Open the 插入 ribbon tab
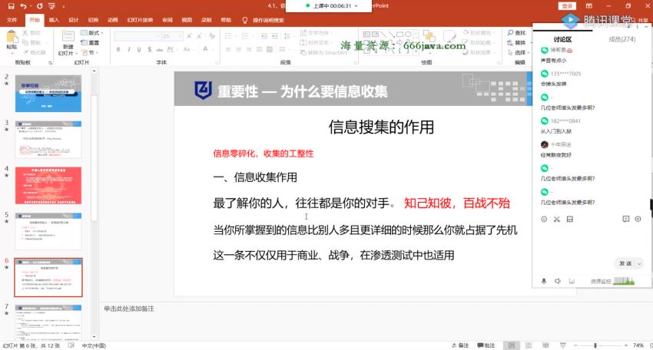Viewport: 653px width, 350px height. pos(53,20)
